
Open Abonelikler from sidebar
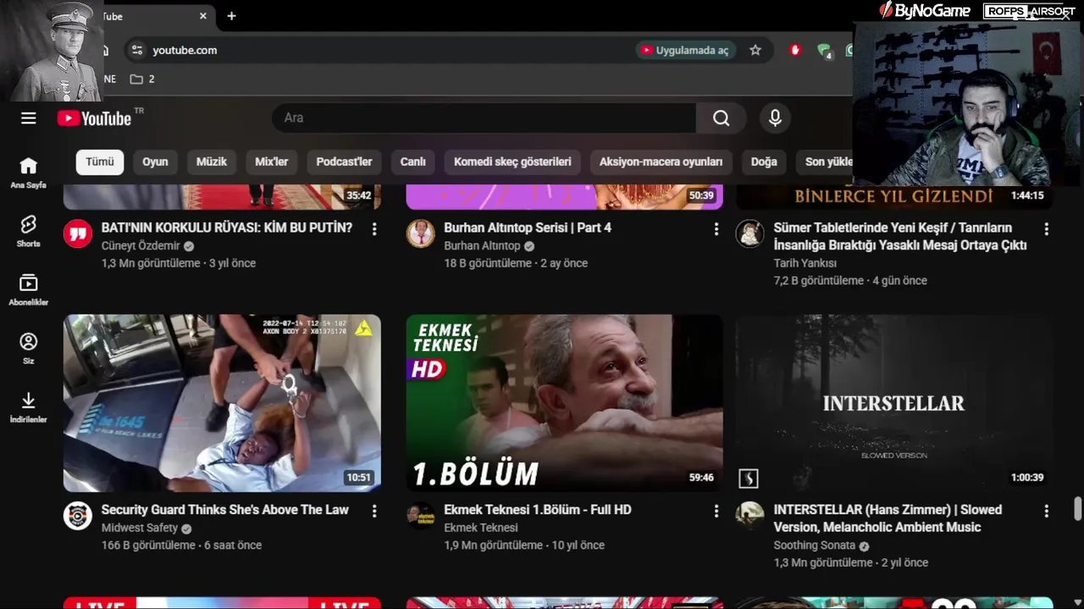click(29, 289)
